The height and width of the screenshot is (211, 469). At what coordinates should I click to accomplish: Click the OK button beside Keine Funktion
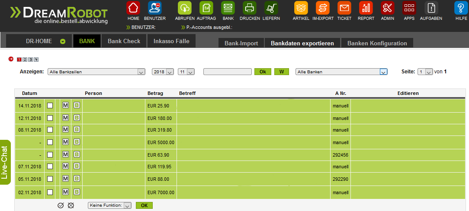pos(144,205)
